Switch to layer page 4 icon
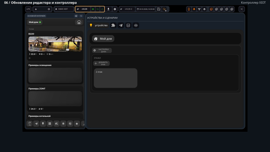The width and height of the screenshot is (270, 152). [227, 9]
